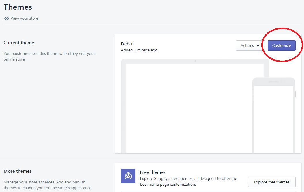Click the Themes page heading
The height and width of the screenshot is (192, 304).
coord(18,7)
